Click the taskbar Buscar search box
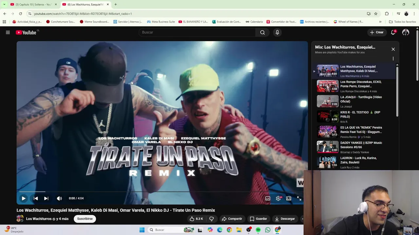Viewport: 419px width, 235px height. (172, 230)
